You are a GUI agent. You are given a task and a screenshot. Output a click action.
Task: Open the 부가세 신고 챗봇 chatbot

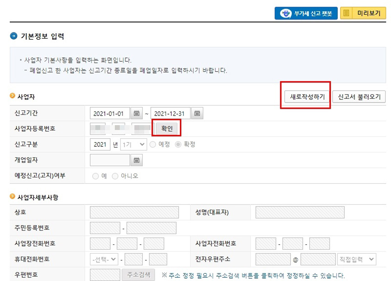click(x=306, y=13)
